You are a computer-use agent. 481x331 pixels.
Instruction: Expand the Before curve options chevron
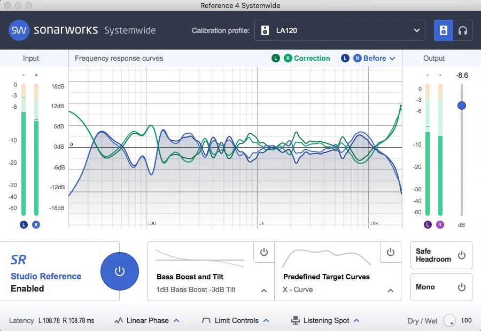click(392, 59)
